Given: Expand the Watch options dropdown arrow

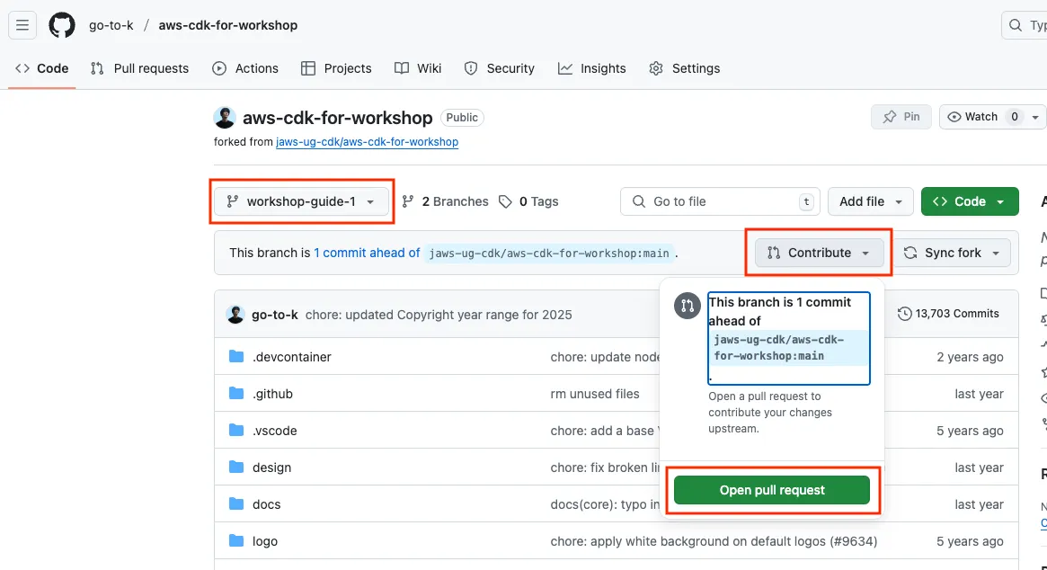Looking at the screenshot, I should tap(1035, 117).
